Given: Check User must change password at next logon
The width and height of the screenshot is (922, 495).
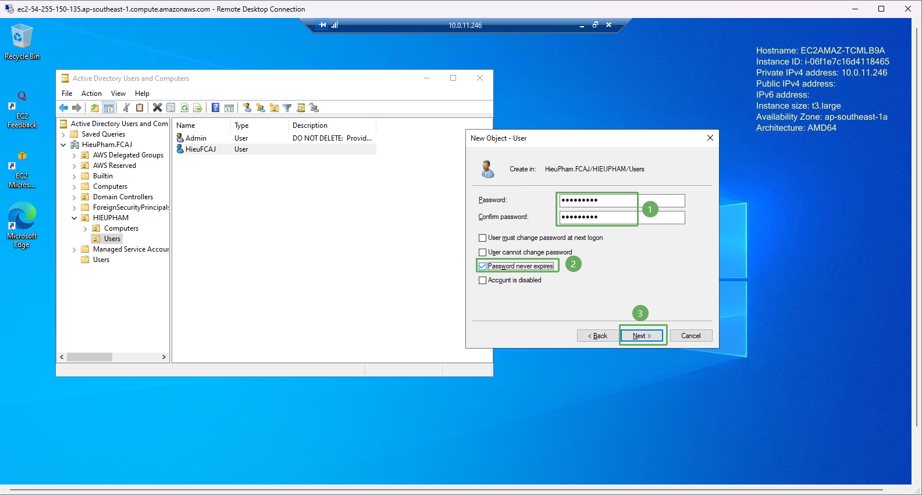Looking at the screenshot, I should pyautogui.click(x=482, y=238).
